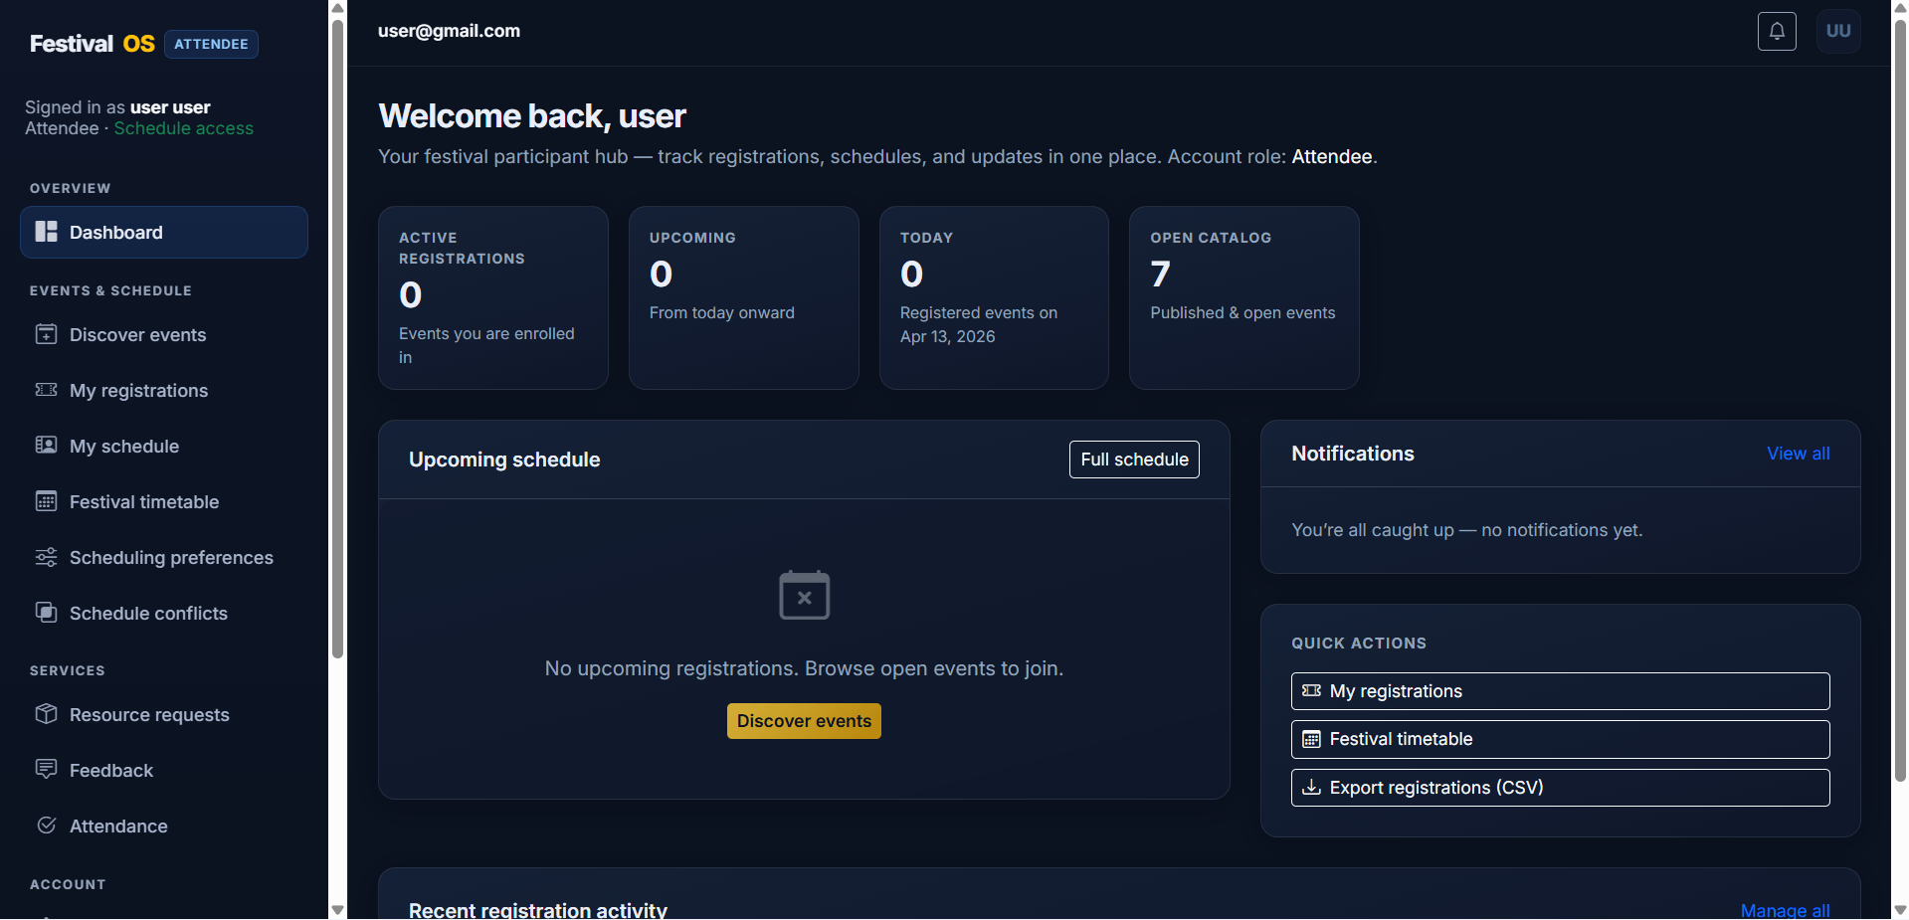The height and width of the screenshot is (920, 1909).
Task: Click the Full schedule button
Action: [1134, 460]
